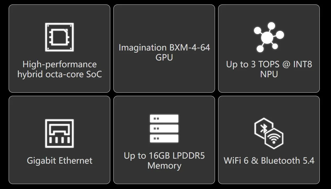This screenshot has height=189, width=331.
Task: Click the SoC processor chip icon
Action: click(x=59, y=37)
